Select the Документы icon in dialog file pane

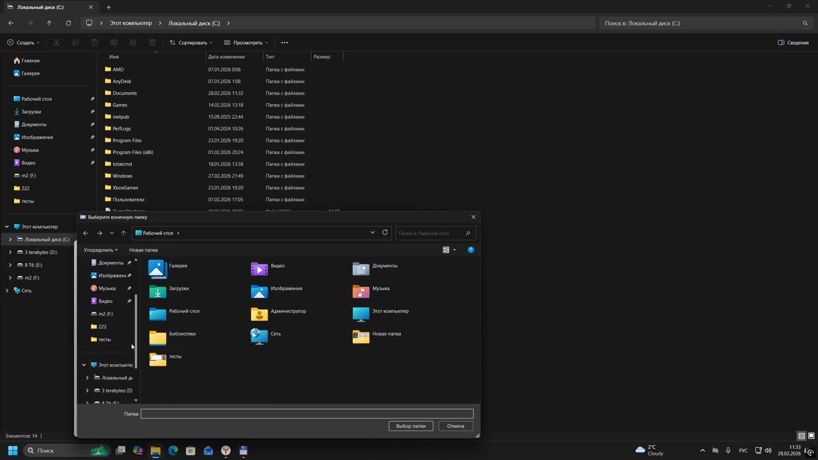pos(361,269)
